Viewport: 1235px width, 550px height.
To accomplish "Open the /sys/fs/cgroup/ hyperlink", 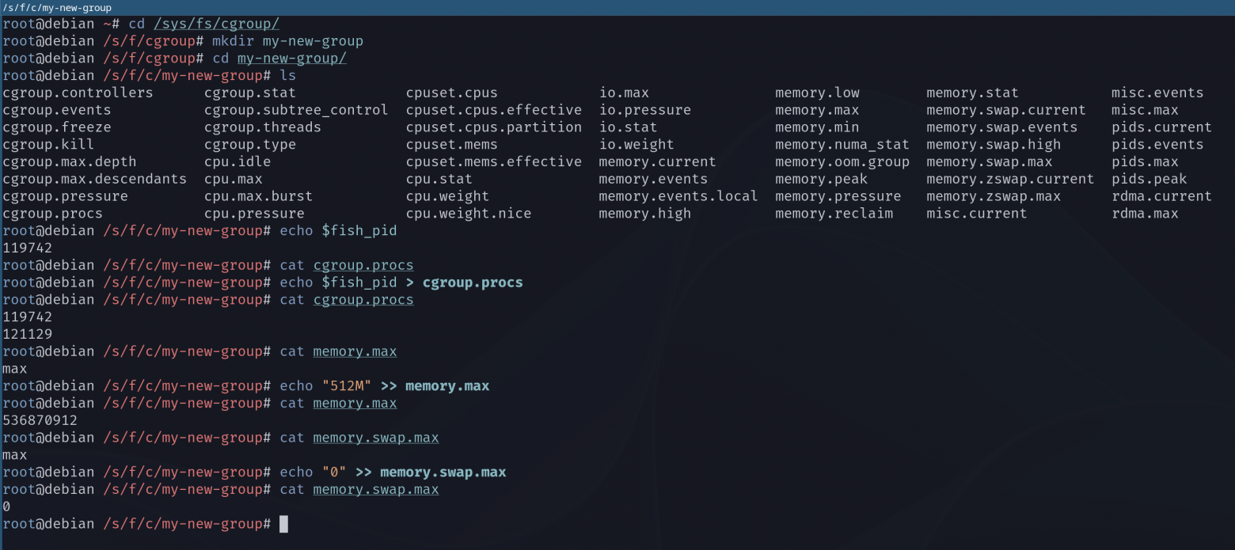I will click(x=216, y=23).
